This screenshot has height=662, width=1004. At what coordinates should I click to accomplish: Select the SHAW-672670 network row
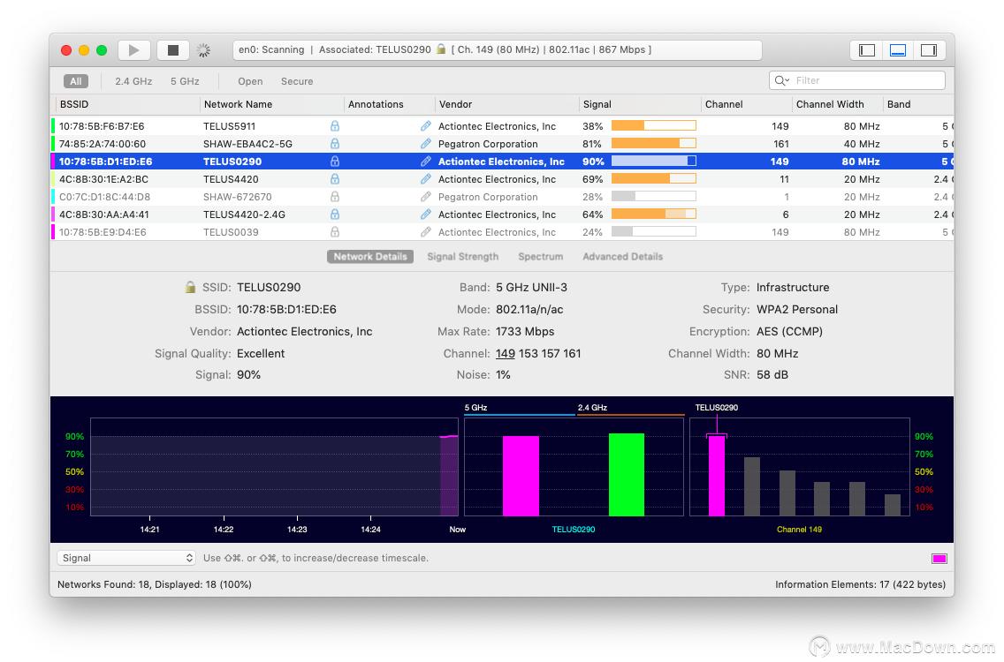pyautogui.click(x=503, y=197)
